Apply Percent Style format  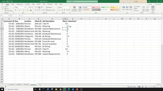(62, 10)
